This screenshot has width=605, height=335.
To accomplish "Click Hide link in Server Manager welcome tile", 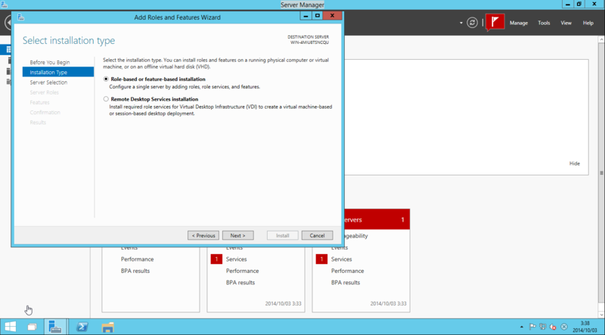I will (575, 163).
